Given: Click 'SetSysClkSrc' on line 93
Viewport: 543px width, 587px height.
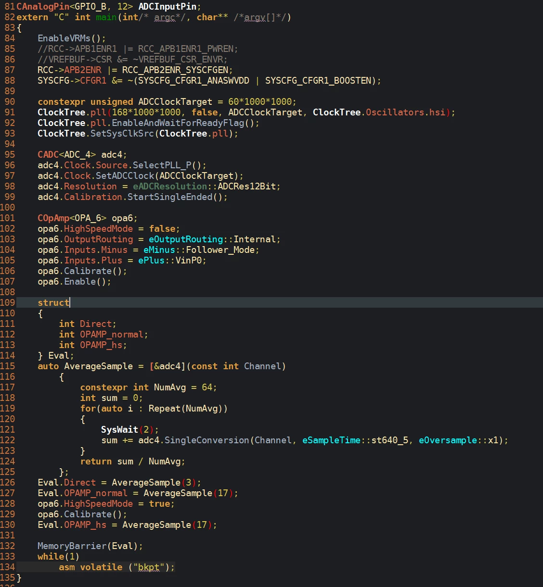Looking at the screenshot, I should point(122,133).
